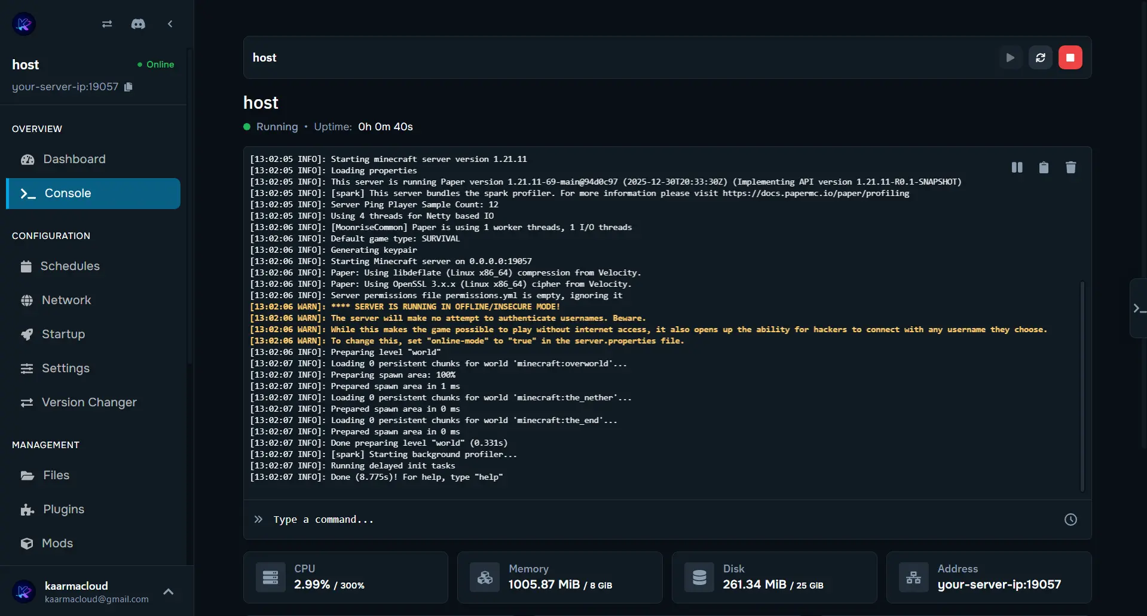The width and height of the screenshot is (1147, 616).
Task: Click the console command input field
Action: click(663, 519)
